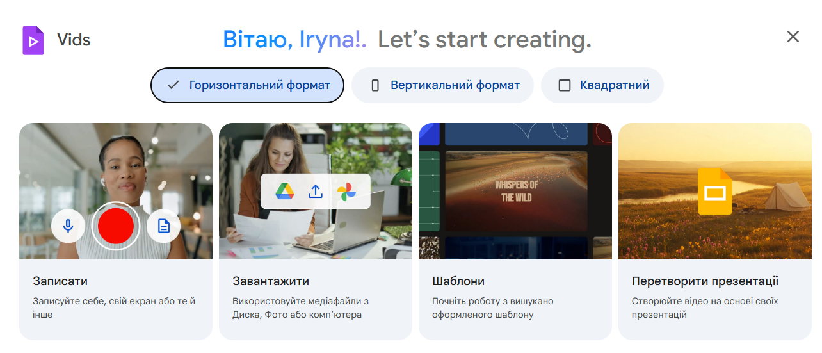Screen dimensions: 822x353
Task: Open the Шаблони card title
Action: (458, 281)
